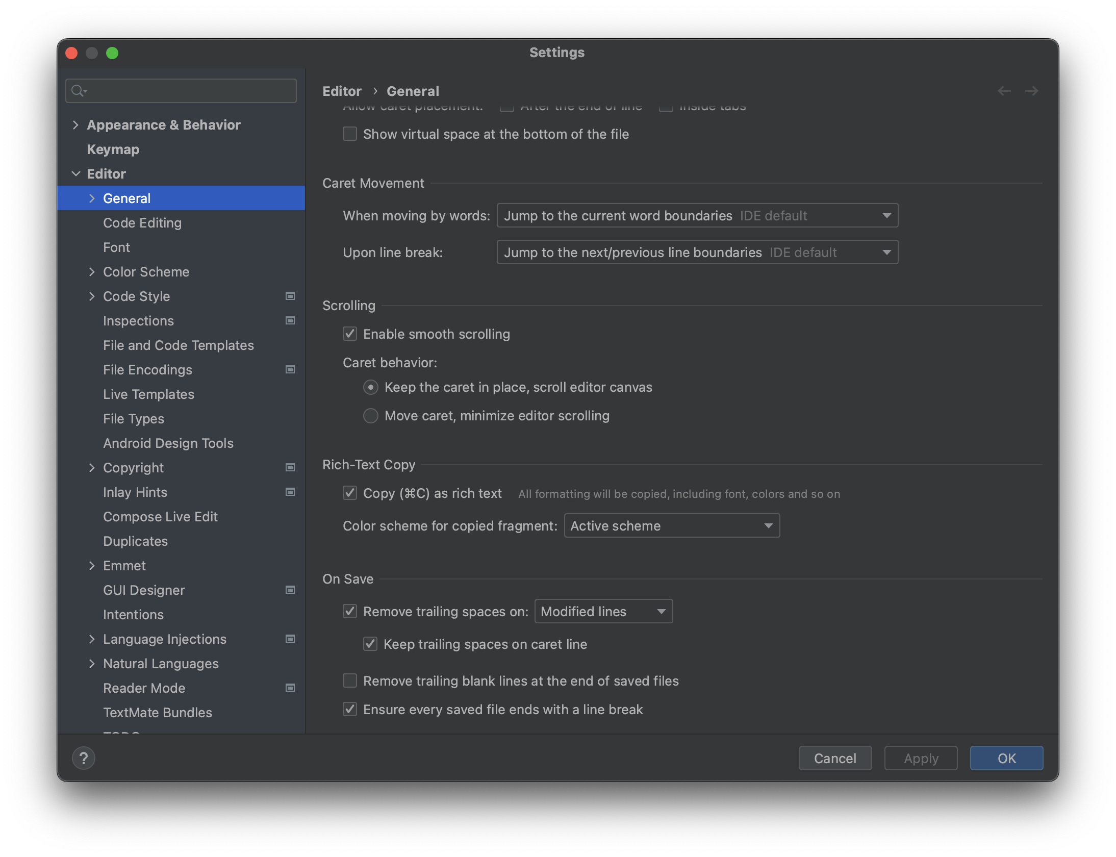1116x857 pixels.
Task: Click project-level icon beside Inspections
Action: tap(290, 321)
